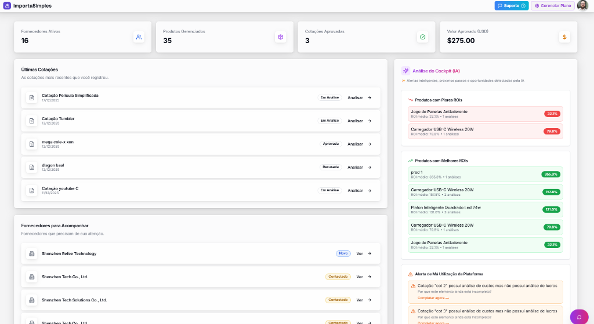Open the Suporte button
Screen dimensions: 594x324
coord(512,6)
